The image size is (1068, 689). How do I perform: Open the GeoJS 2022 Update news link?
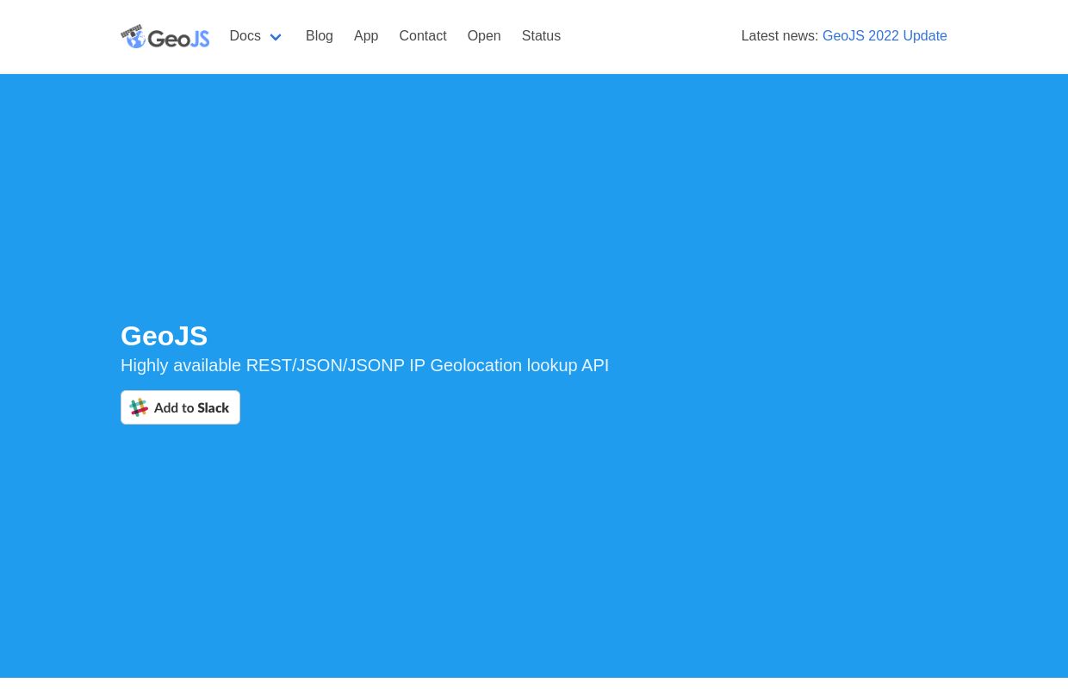tap(885, 36)
